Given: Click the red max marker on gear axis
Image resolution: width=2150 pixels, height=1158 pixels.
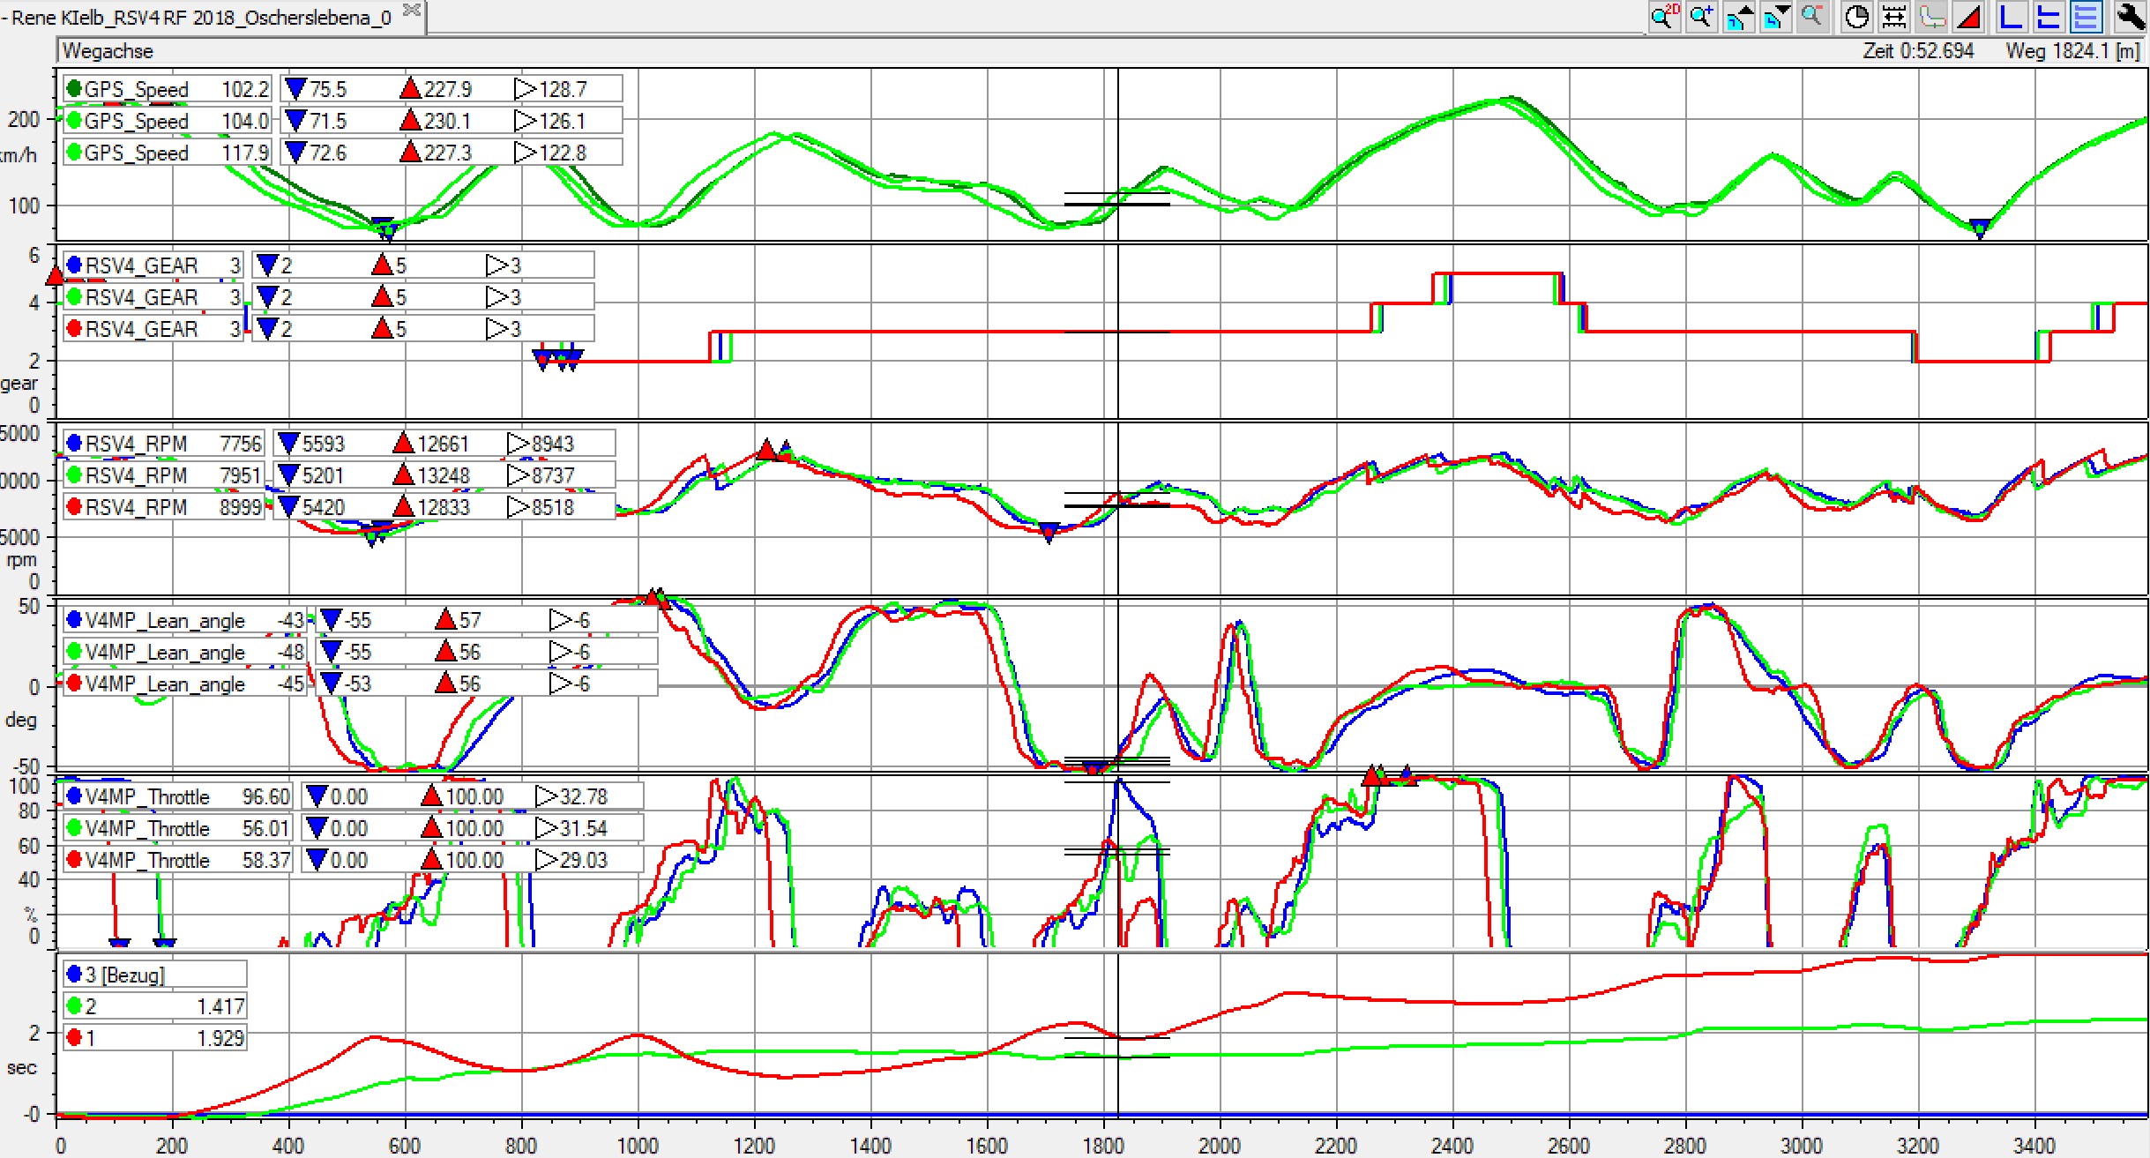Looking at the screenshot, I should click(x=55, y=275).
